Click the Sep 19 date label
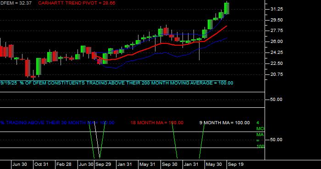The height and width of the screenshot is (169, 321). [x=236, y=164]
